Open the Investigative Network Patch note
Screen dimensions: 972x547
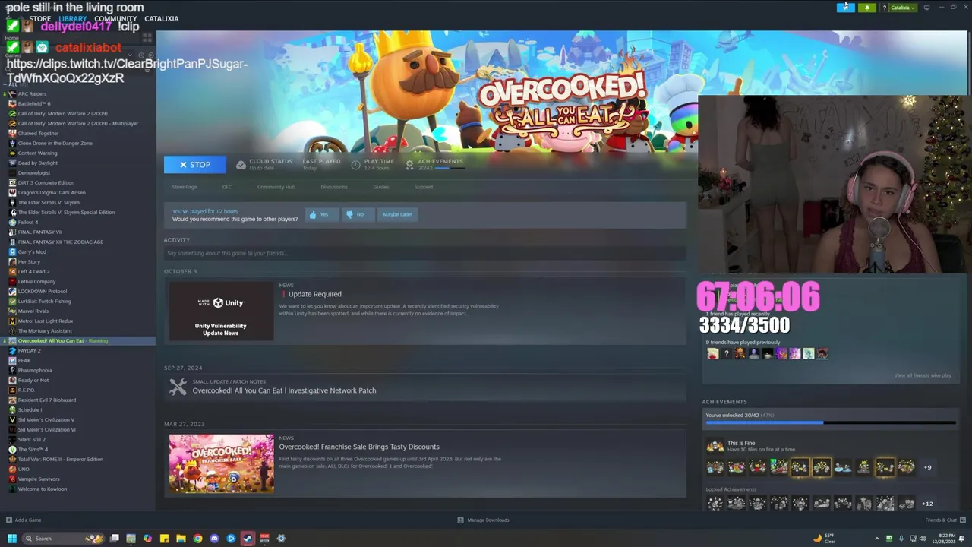click(x=284, y=390)
